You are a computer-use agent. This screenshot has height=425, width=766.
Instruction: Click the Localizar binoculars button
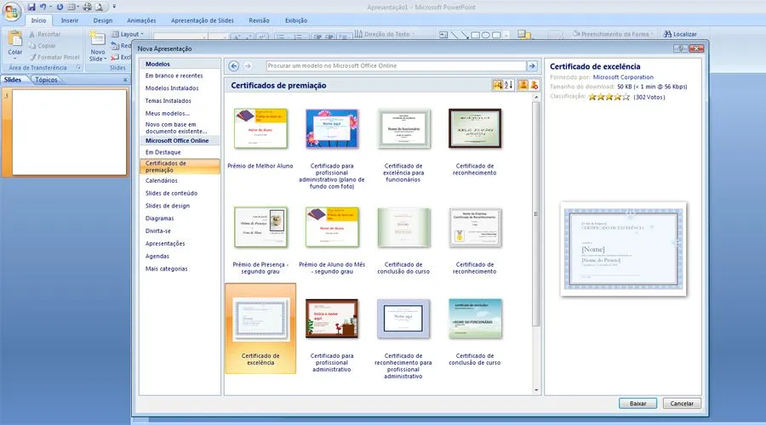point(680,34)
